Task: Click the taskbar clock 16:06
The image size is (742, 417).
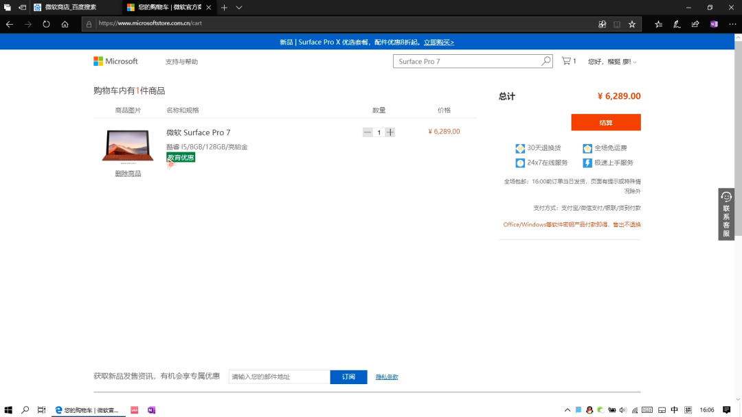Action: pos(707,410)
